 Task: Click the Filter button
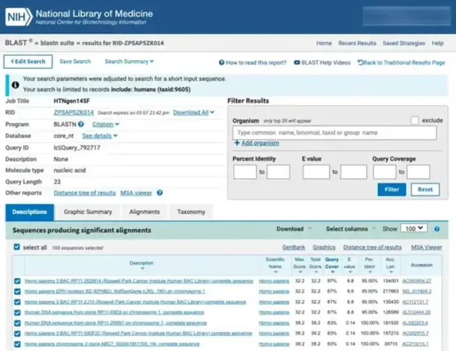[x=392, y=190]
